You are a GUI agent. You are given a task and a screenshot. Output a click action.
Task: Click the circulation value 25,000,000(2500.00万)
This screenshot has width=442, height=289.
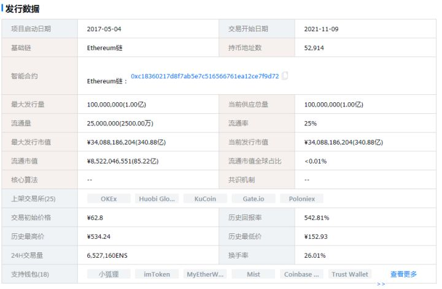point(120,124)
